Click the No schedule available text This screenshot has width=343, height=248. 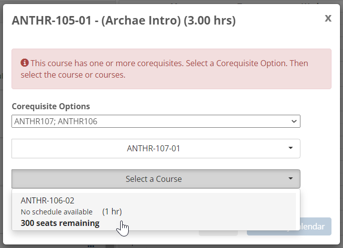coord(57,212)
